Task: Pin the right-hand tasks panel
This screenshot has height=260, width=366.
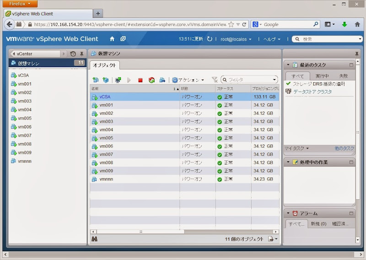Action: [x=357, y=54]
